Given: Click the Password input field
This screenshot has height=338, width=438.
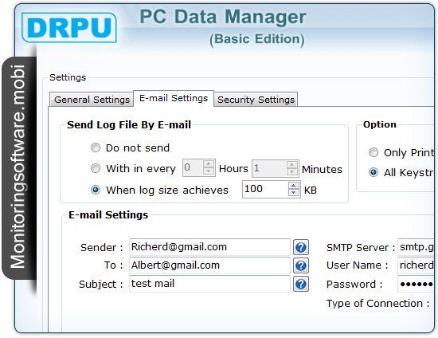Looking at the screenshot, I should 416,284.
